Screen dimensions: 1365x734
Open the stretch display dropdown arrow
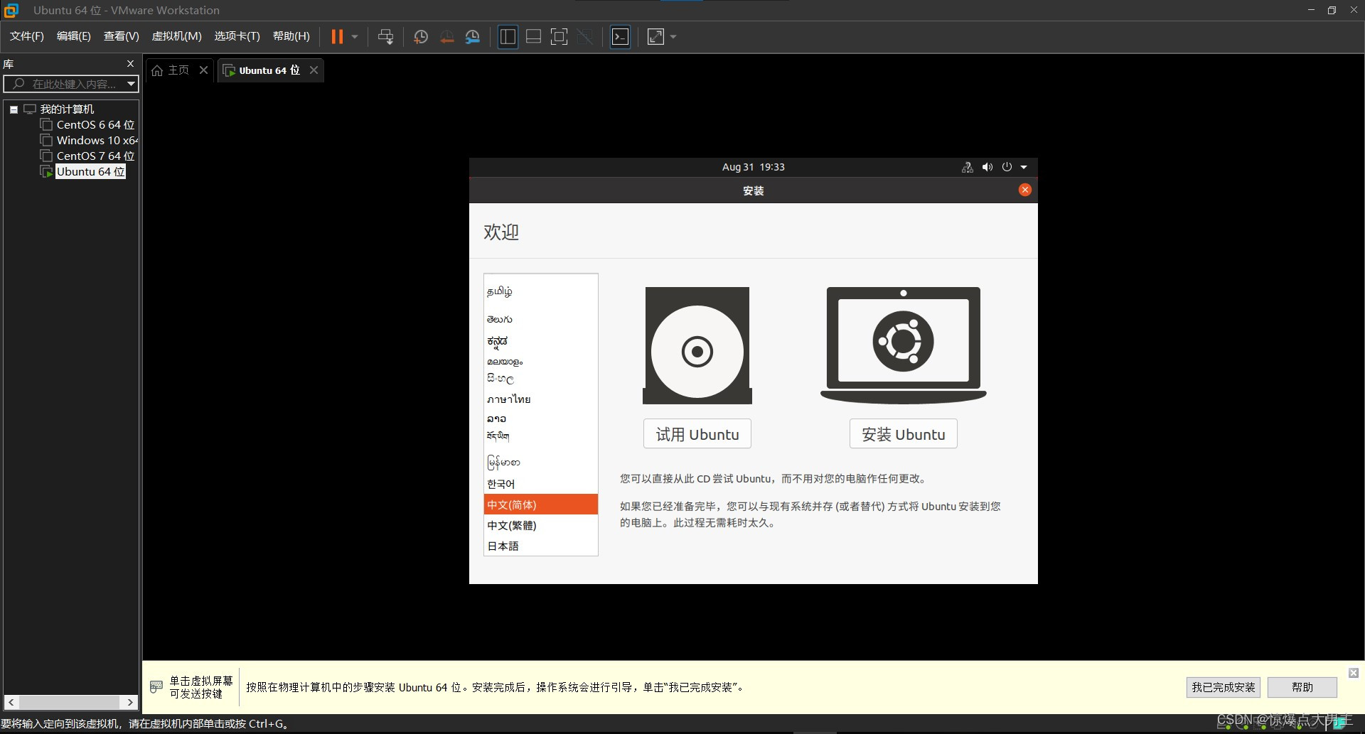pyautogui.click(x=673, y=36)
